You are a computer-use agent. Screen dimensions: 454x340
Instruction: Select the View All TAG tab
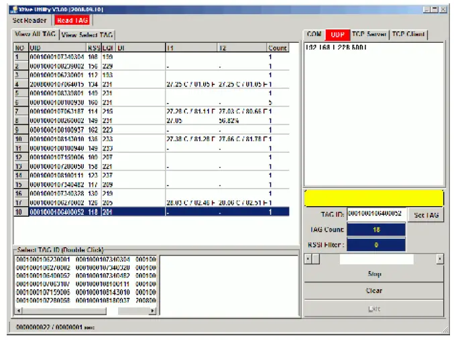(x=35, y=34)
